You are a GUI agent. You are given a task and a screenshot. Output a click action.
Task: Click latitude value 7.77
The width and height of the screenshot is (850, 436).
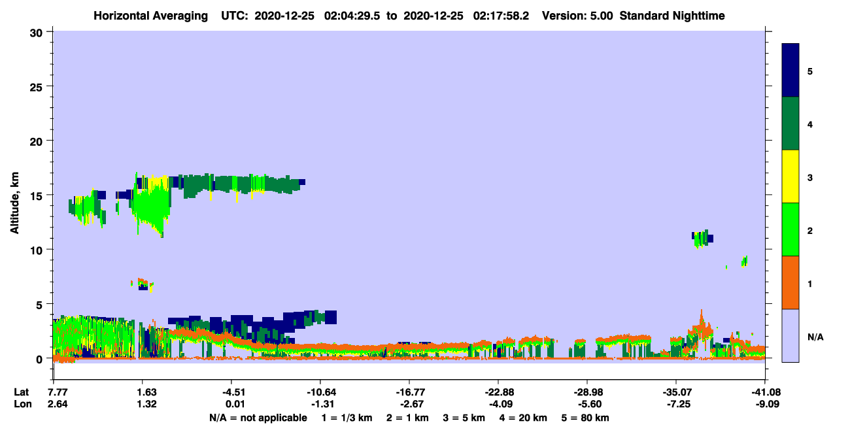point(58,392)
